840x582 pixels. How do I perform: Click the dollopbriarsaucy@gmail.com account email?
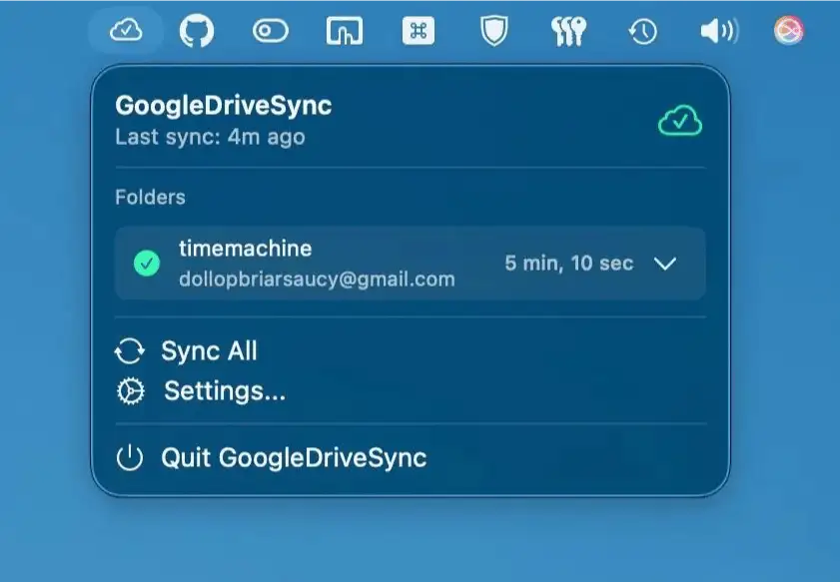tap(317, 280)
